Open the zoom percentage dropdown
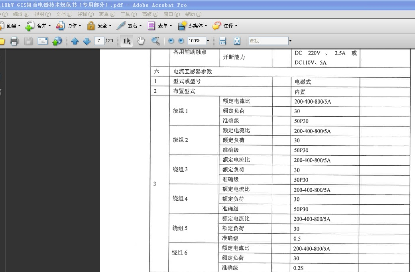Viewport: 415px width, 272px height. point(207,40)
